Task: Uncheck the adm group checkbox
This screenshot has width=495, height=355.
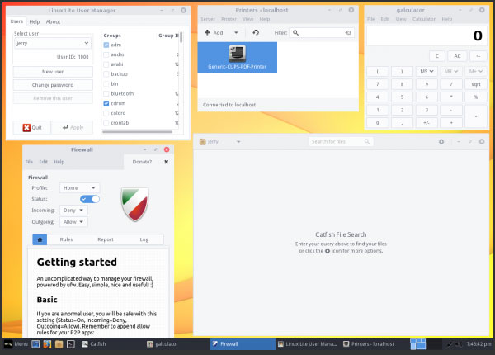Action: click(x=106, y=45)
